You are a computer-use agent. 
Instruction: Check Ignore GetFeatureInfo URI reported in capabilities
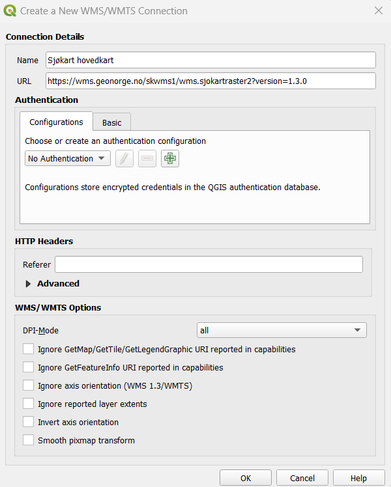28,367
